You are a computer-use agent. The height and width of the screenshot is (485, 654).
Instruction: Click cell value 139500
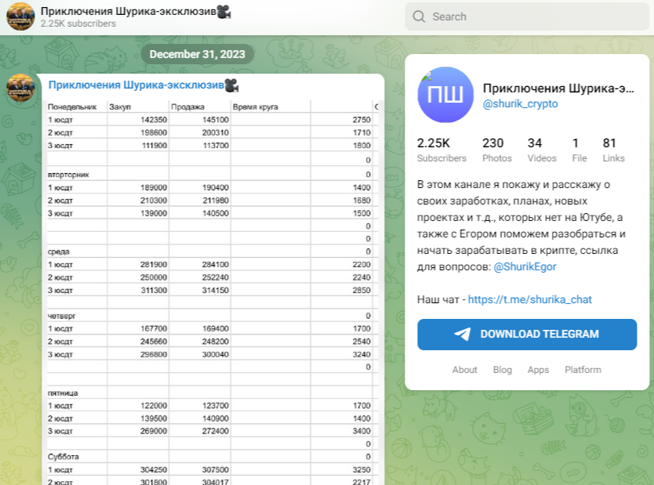(154, 419)
